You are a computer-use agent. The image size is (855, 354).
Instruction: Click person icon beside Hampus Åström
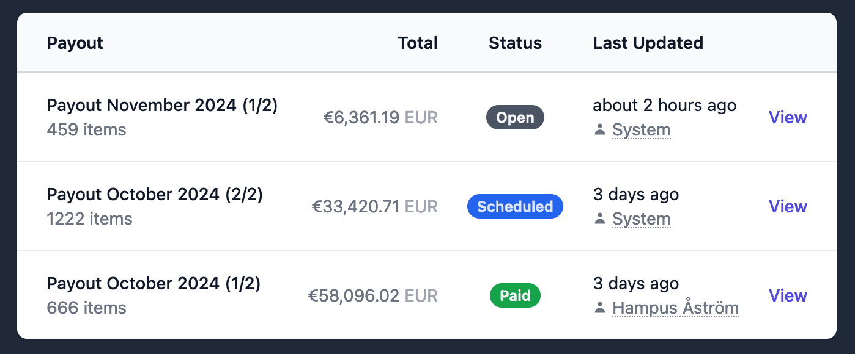(600, 308)
